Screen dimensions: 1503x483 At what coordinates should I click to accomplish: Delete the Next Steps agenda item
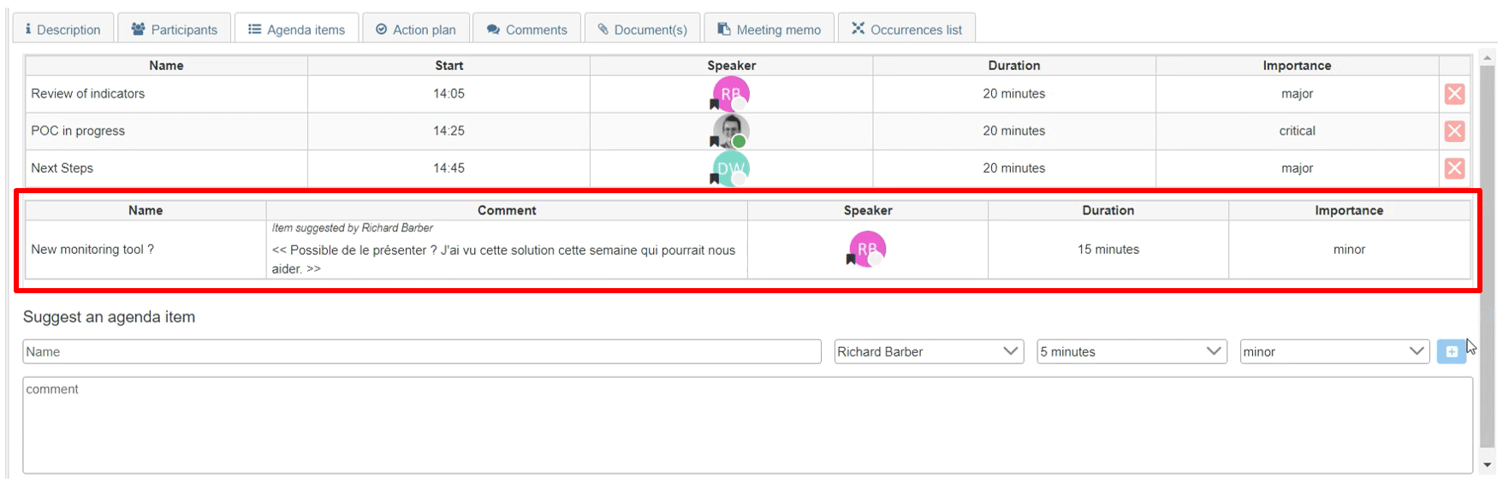pos(1453,168)
